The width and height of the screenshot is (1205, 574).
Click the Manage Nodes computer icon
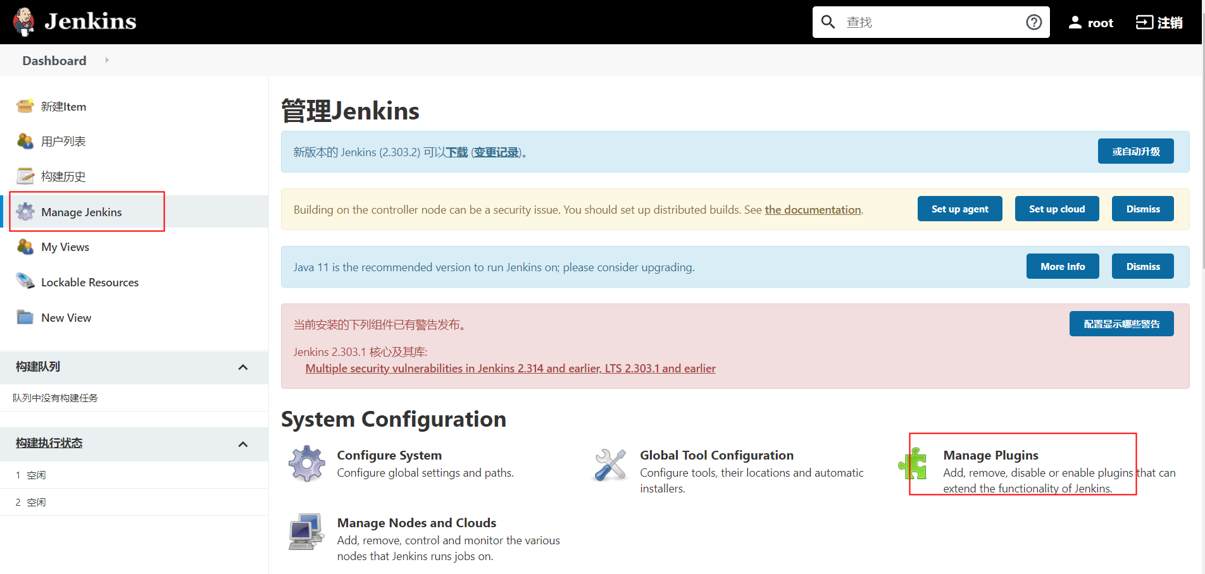[x=306, y=532]
